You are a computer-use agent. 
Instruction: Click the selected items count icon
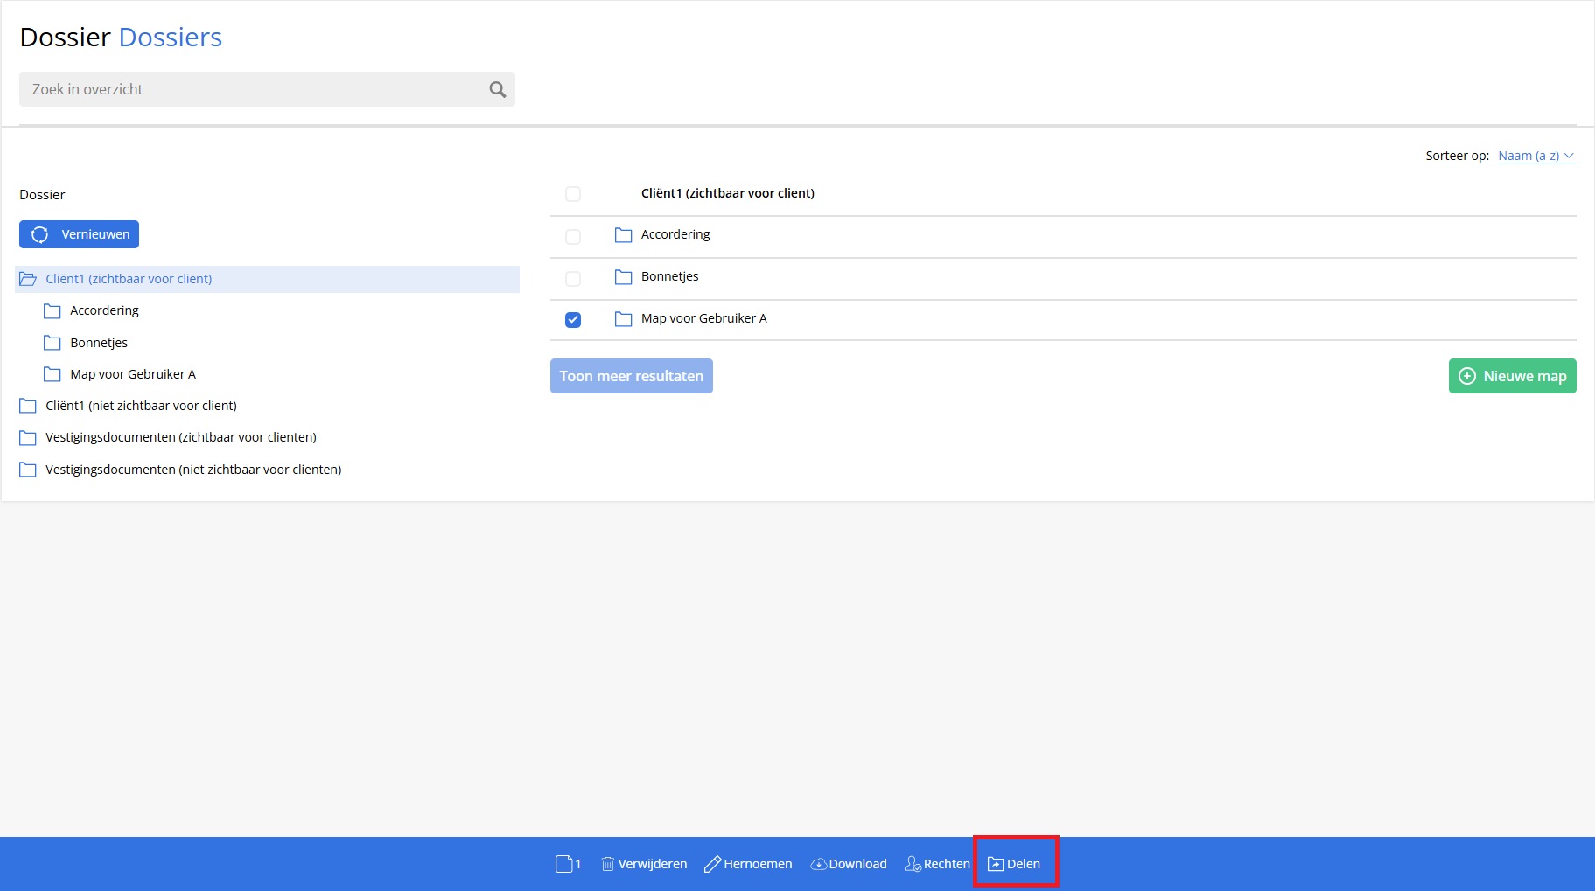tap(564, 864)
